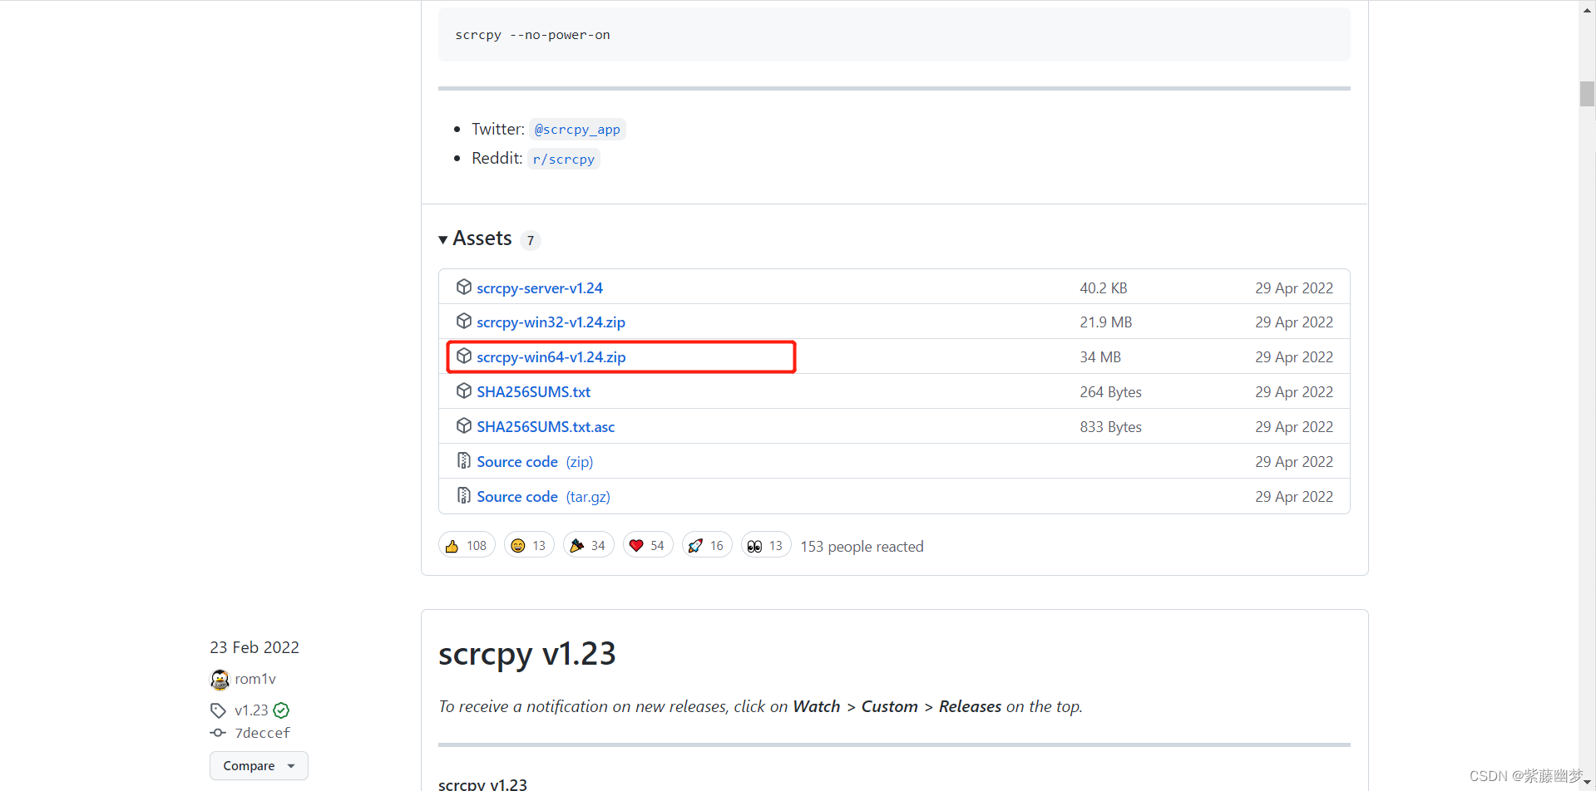
Task: Click the '40.2 KB' size value
Action: pyautogui.click(x=1104, y=288)
